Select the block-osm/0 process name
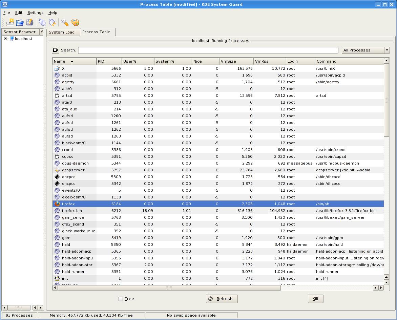 coord(74,143)
